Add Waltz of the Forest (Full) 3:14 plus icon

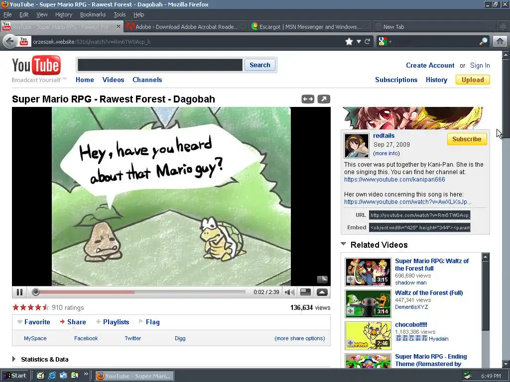coord(350,311)
